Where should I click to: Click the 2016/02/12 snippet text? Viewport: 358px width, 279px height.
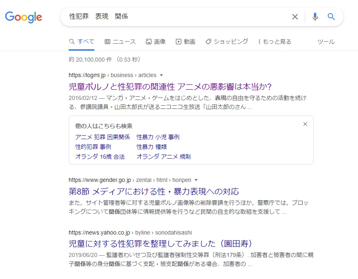(x=188, y=102)
